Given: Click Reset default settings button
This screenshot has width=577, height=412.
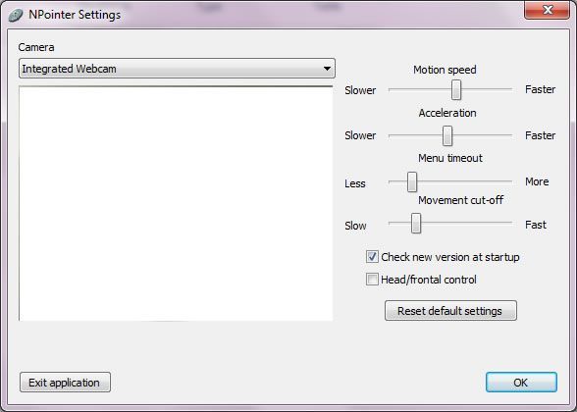Looking at the screenshot, I should click(450, 311).
